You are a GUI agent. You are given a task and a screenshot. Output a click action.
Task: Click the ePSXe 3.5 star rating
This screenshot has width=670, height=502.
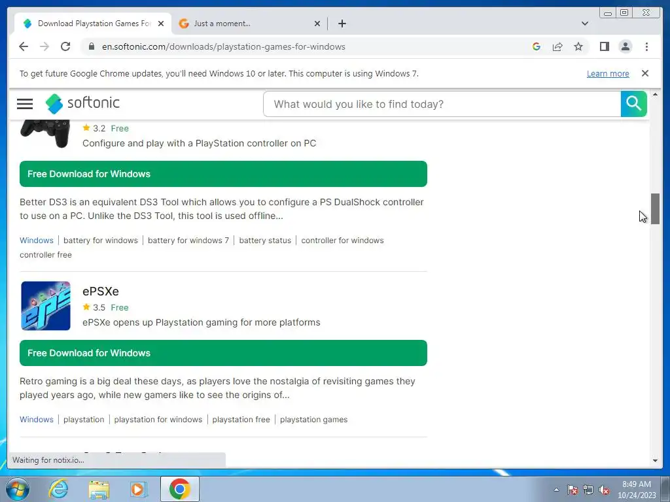coord(94,307)
